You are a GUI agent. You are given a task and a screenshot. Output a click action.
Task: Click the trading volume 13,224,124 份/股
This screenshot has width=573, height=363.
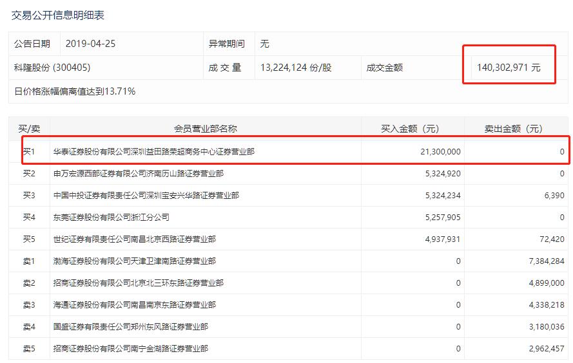point(296,67)
